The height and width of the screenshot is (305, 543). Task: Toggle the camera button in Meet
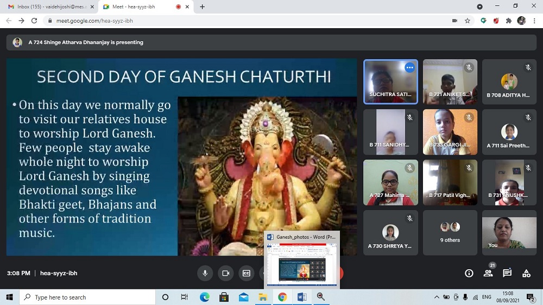pyautogui.click(x=226, y=274)
